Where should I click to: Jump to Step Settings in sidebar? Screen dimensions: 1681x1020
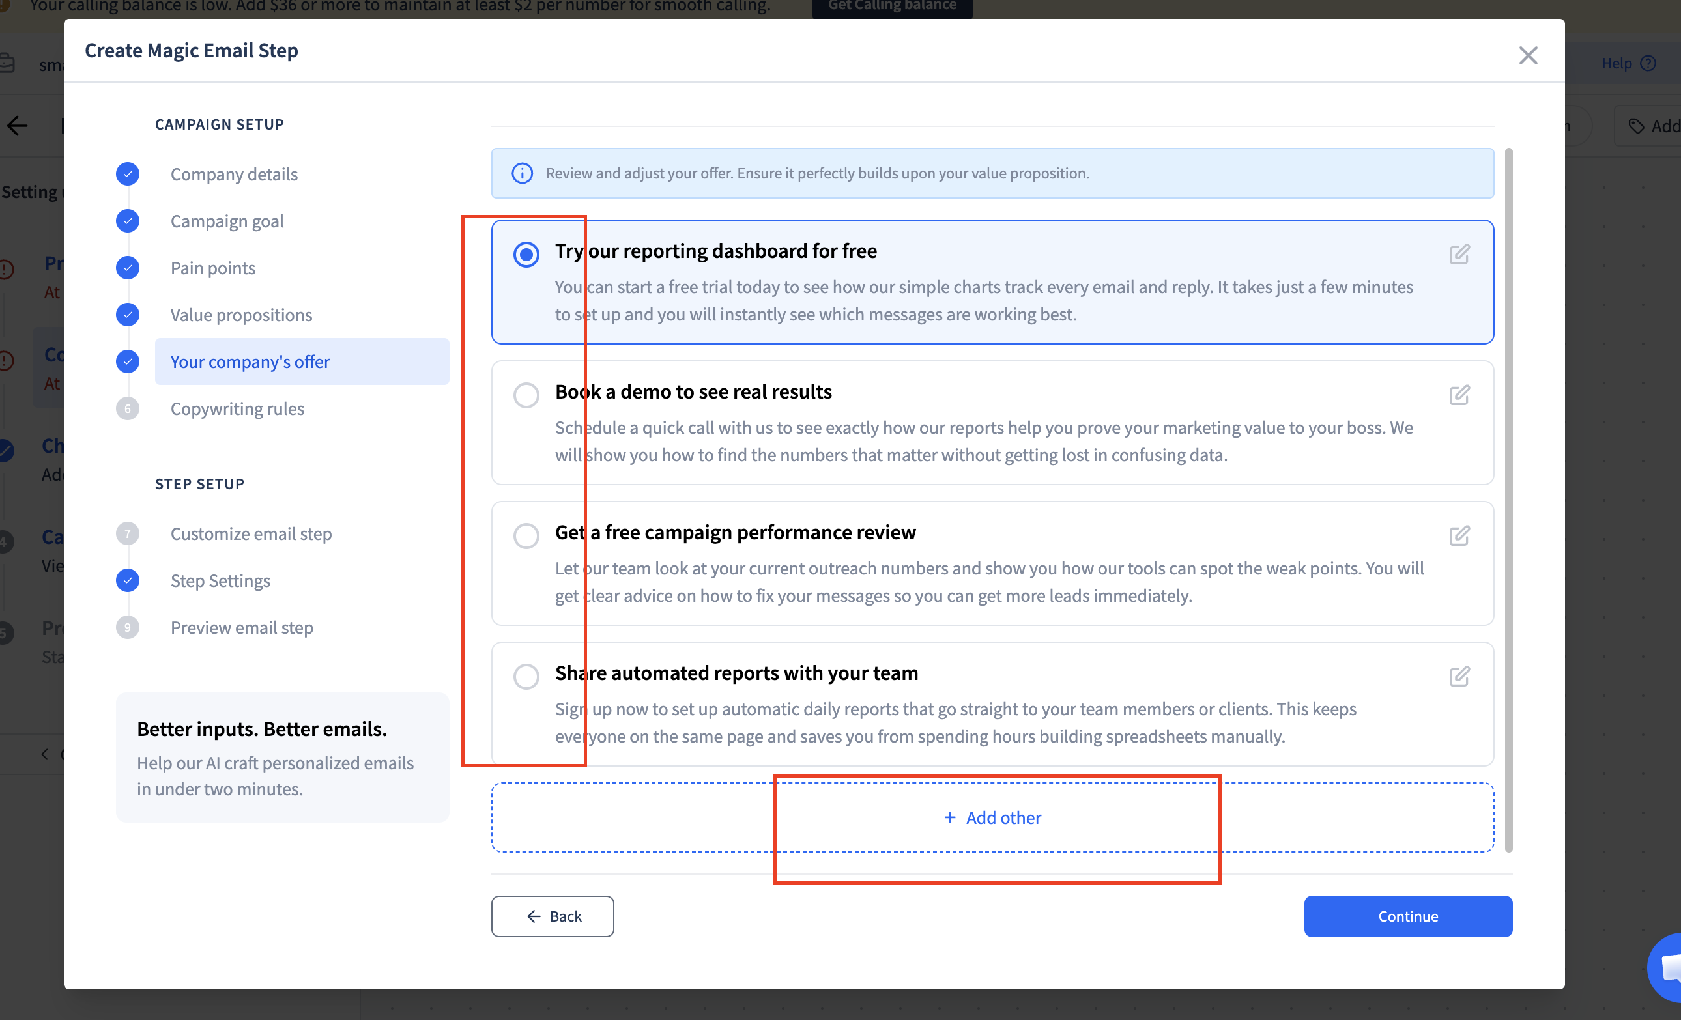[220, 580]
